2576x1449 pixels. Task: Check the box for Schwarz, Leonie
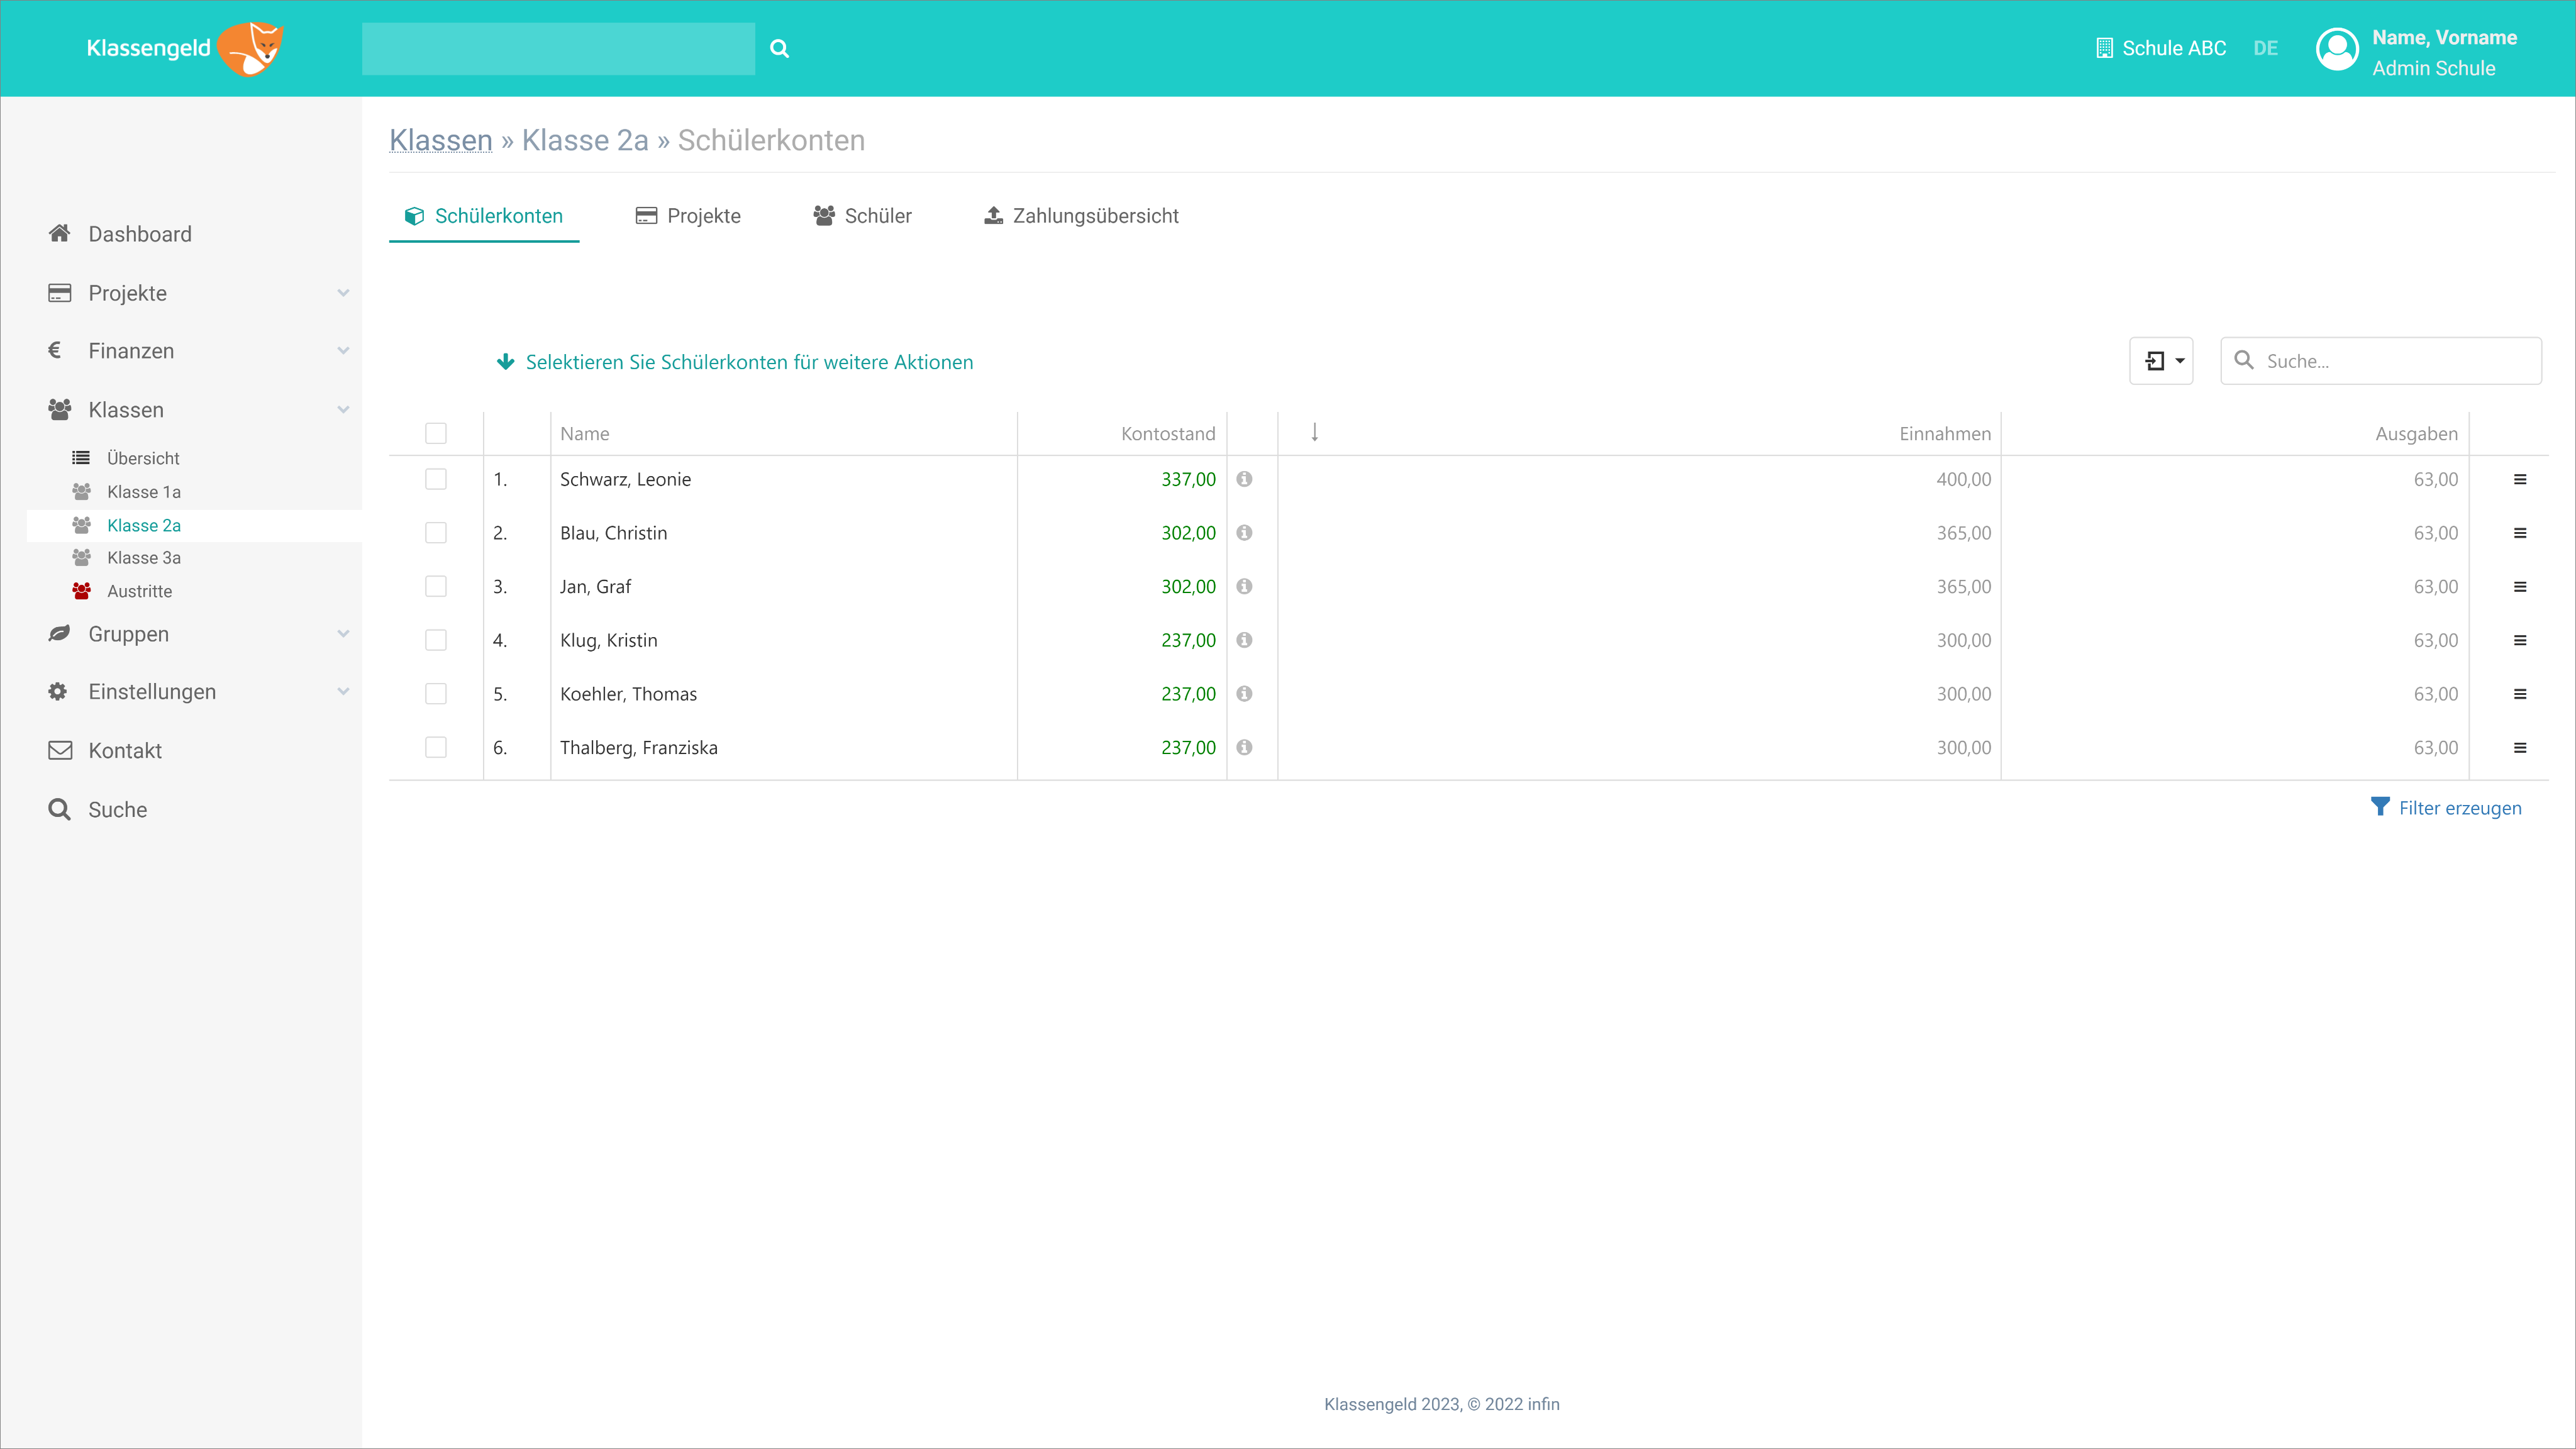(436, 479)
